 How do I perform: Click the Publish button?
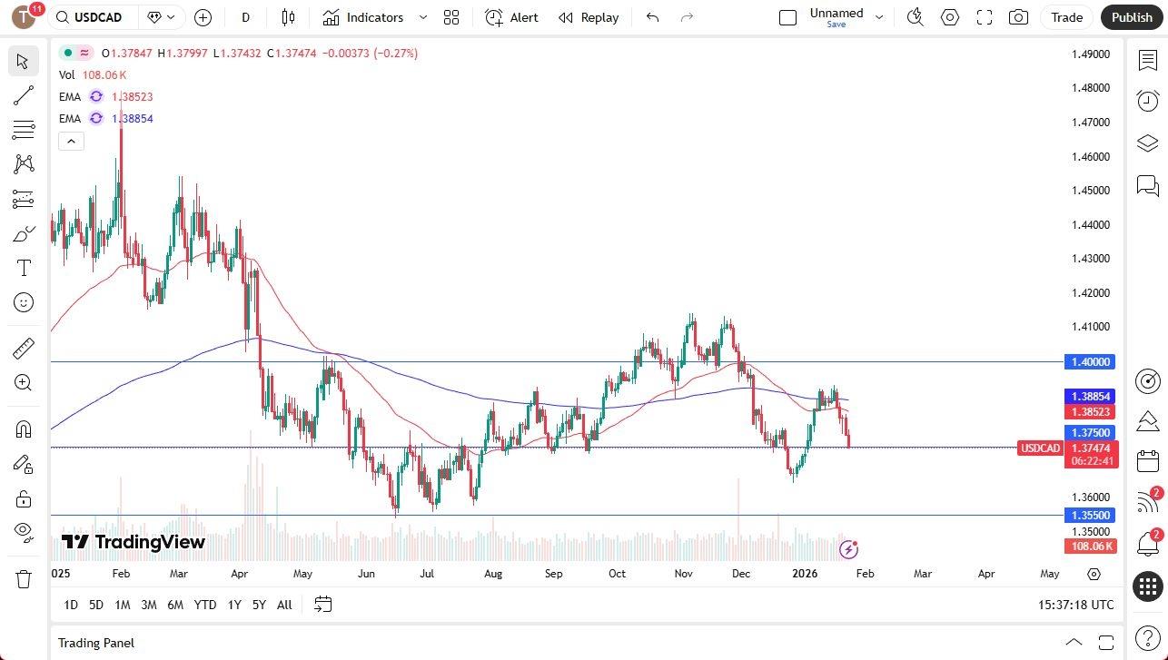click(1131, 17)
